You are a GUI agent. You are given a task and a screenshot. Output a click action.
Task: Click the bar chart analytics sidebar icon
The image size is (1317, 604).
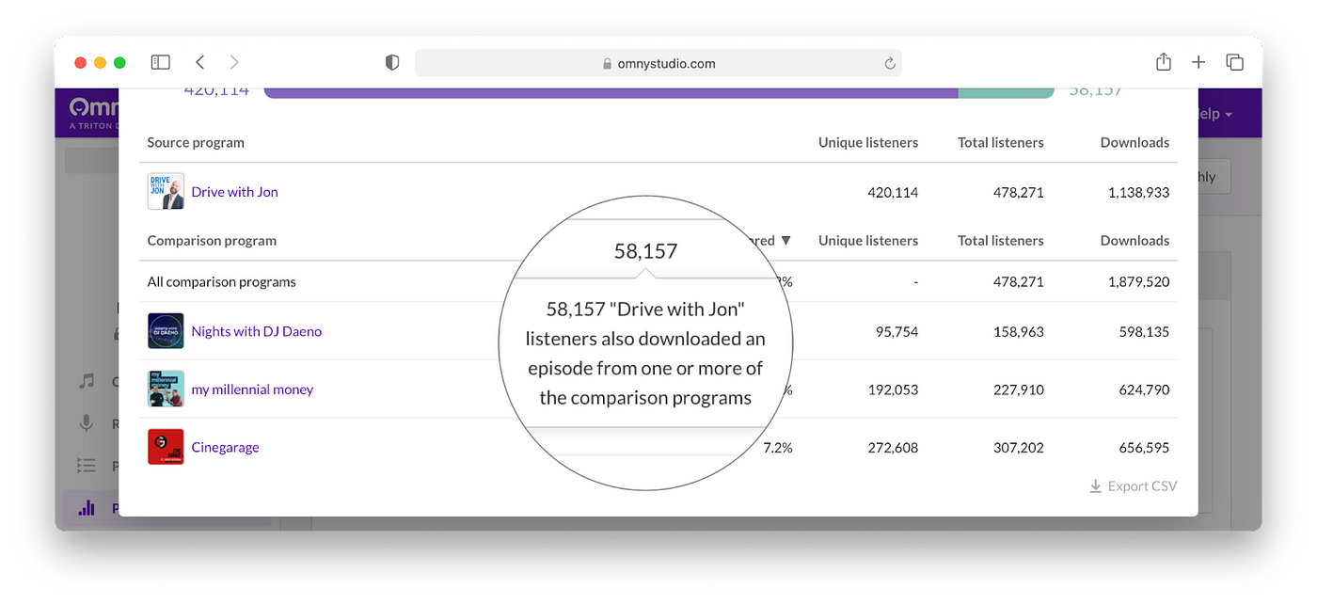point(87,508)
